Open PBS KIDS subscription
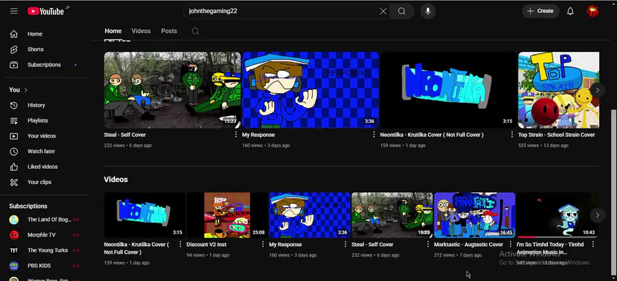 click(x=44, y=266)
